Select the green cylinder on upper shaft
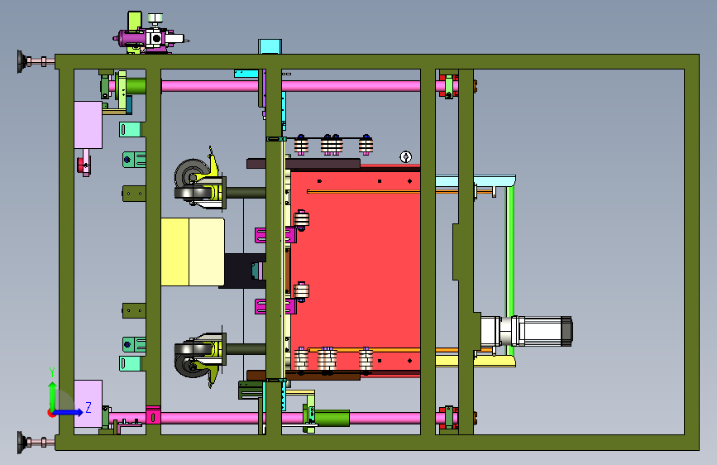This screenshot has height=465, width=717. (x=136, y=86)
